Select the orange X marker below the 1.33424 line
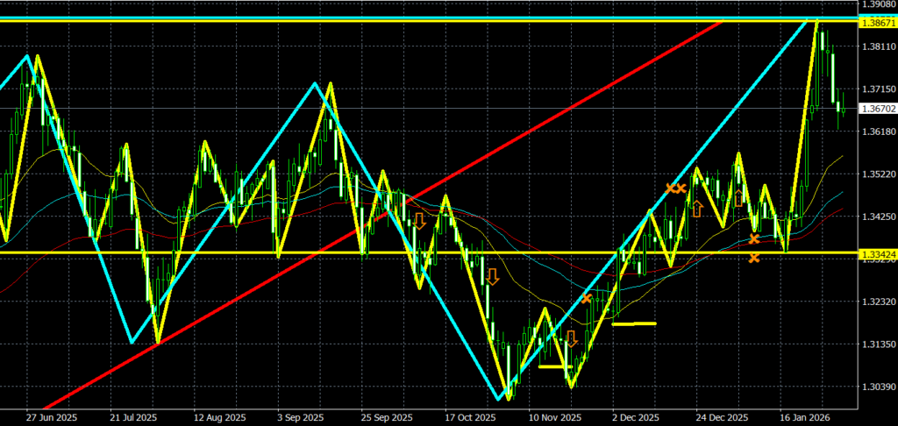 (x=754, y=258)
